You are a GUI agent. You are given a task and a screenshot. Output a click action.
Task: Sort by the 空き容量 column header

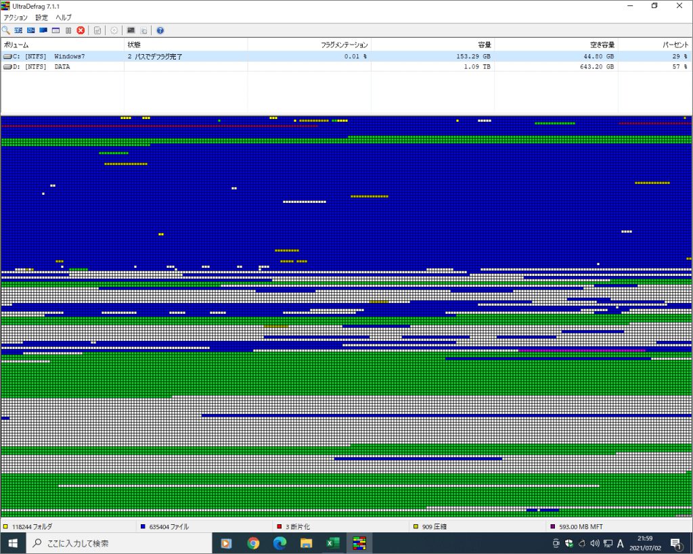point(556,45)
